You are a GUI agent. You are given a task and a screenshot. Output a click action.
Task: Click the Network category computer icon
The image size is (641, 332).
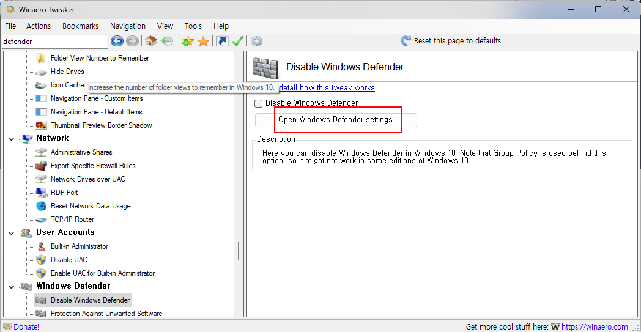coord(26,138)
